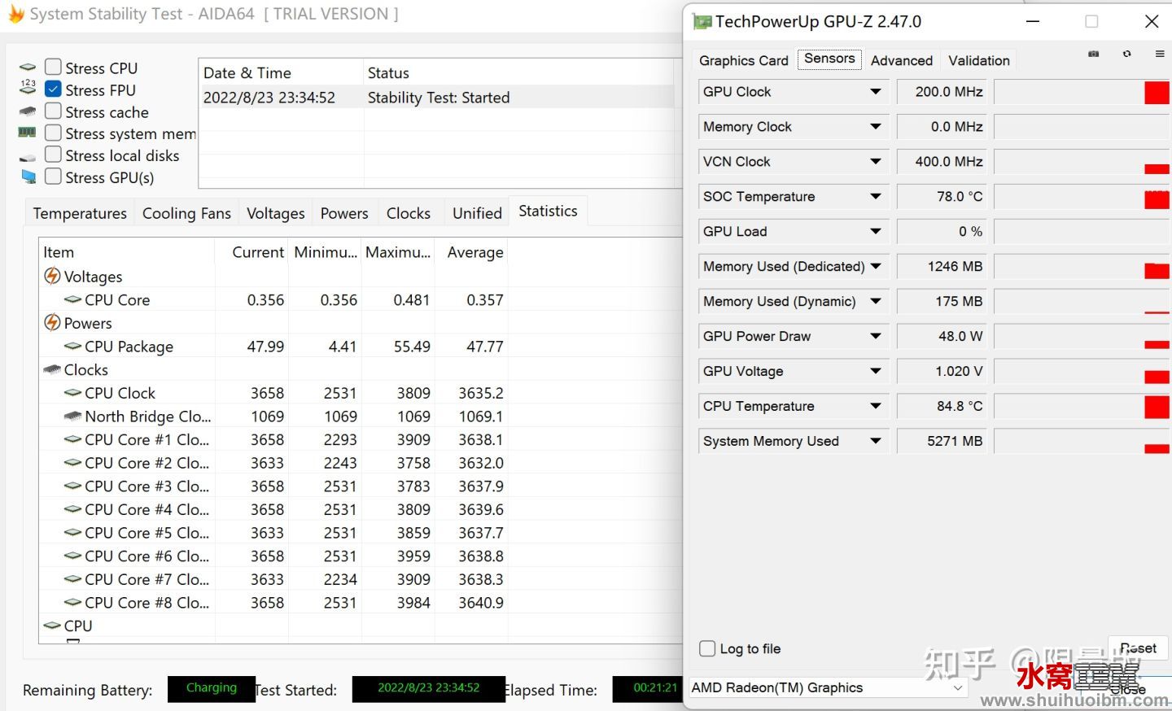Click the CPU Temperature sensor graph
1172x711 pixels.
(x=1082, y=407)
